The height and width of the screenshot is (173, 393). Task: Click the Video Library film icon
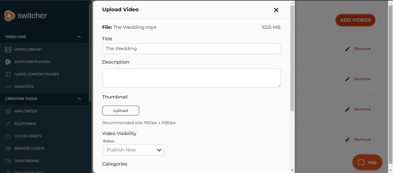point(8,50)
